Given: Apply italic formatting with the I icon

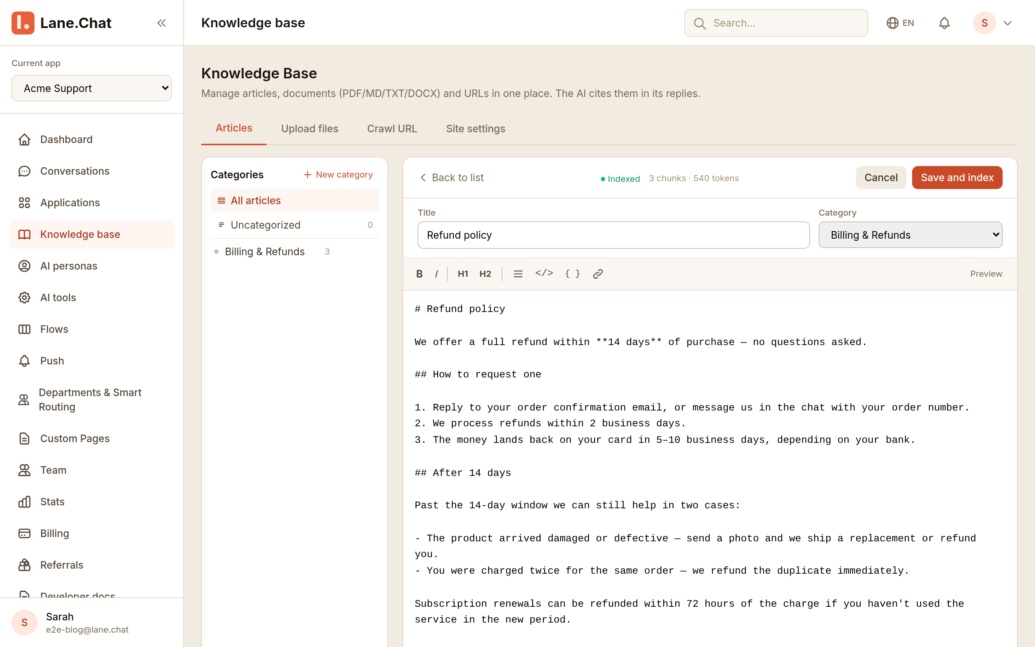Looking at the screenshot, I should pyautogui.click(x=436, y=274).
